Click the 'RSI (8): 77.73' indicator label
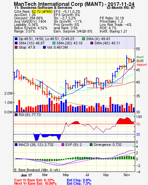 [x=30, y=115]
